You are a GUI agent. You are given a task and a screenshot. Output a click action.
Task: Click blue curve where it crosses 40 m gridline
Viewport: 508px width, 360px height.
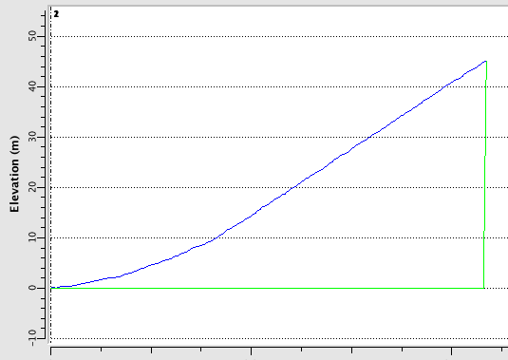(x=445, y=86)
